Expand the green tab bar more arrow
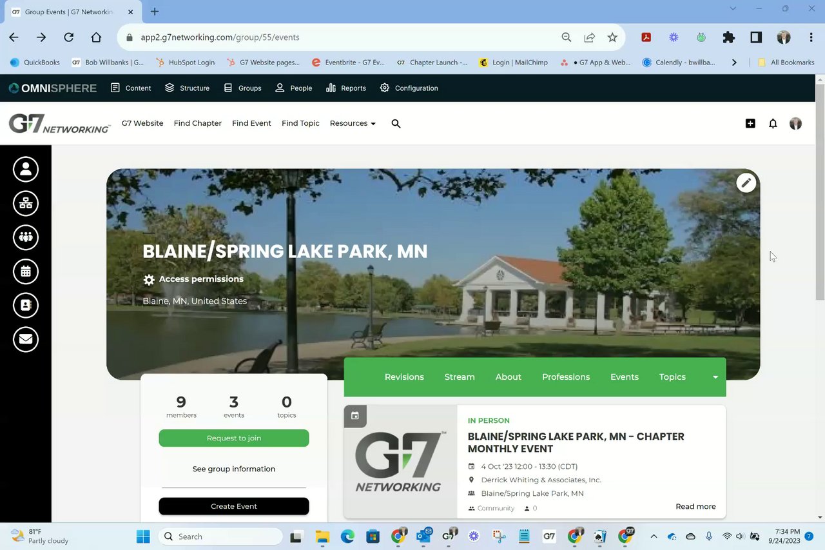Image resolution: width=825 pixels, height=550 pixels. [715, 377]
